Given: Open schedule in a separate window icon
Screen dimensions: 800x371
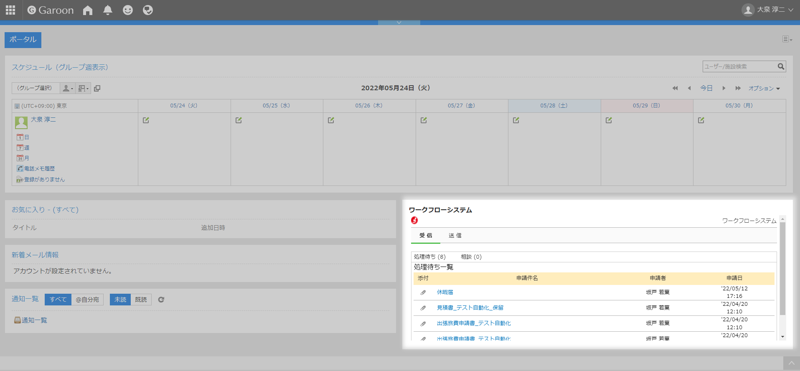Looking at the screenshot, I should [97, 88].
